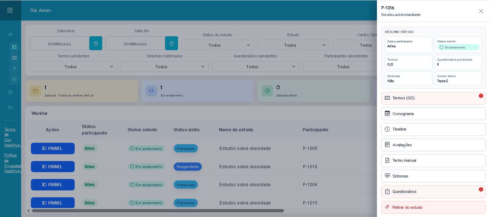Click Retirar do estudo button

433,207
